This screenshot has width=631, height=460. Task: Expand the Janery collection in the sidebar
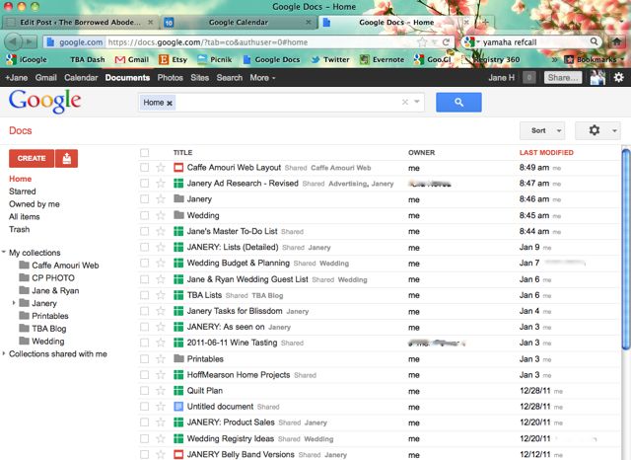[x=14, y=302]
